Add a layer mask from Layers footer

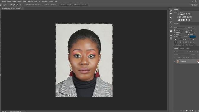[187, 111]
